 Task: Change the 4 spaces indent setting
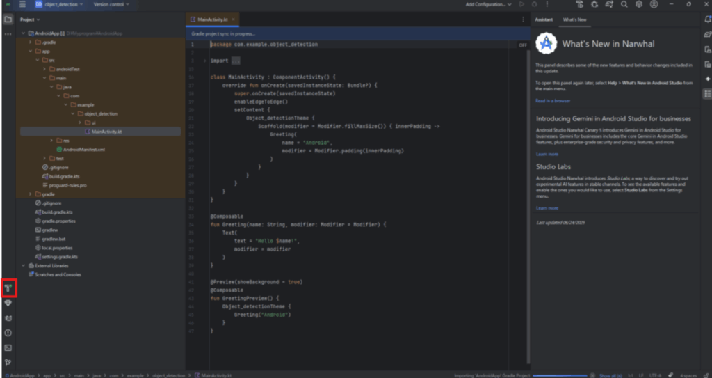coord(688,375)
